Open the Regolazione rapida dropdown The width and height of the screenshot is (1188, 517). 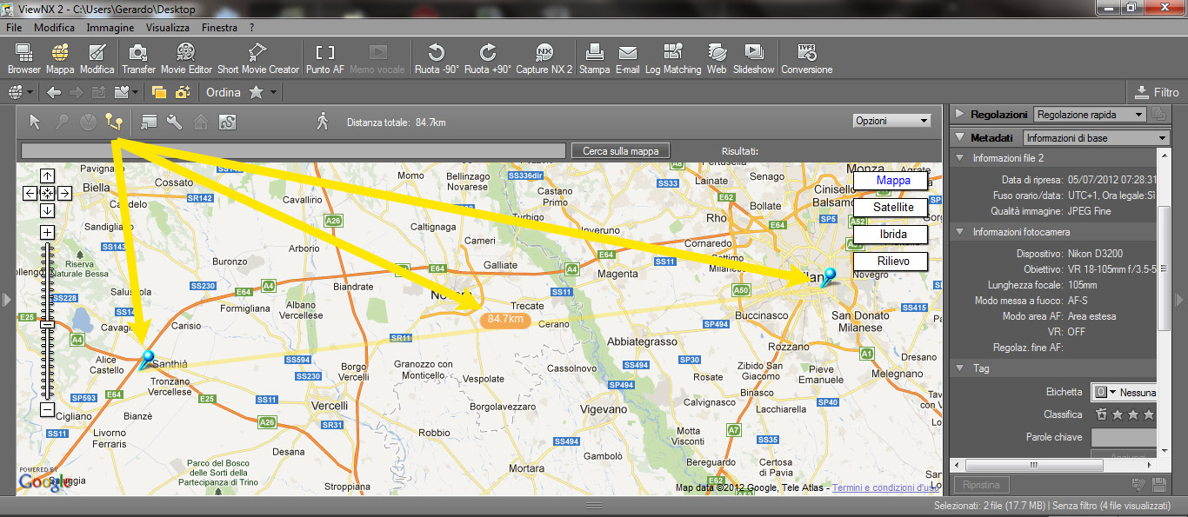(1091, 114)
